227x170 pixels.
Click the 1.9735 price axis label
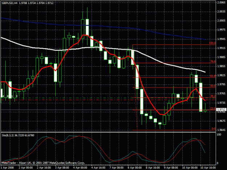[x=221, y=103]
